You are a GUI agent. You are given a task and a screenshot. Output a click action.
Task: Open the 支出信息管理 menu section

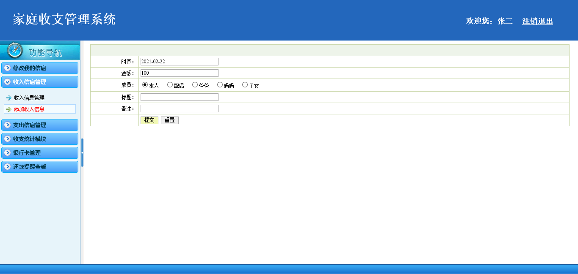pos(40,125)
